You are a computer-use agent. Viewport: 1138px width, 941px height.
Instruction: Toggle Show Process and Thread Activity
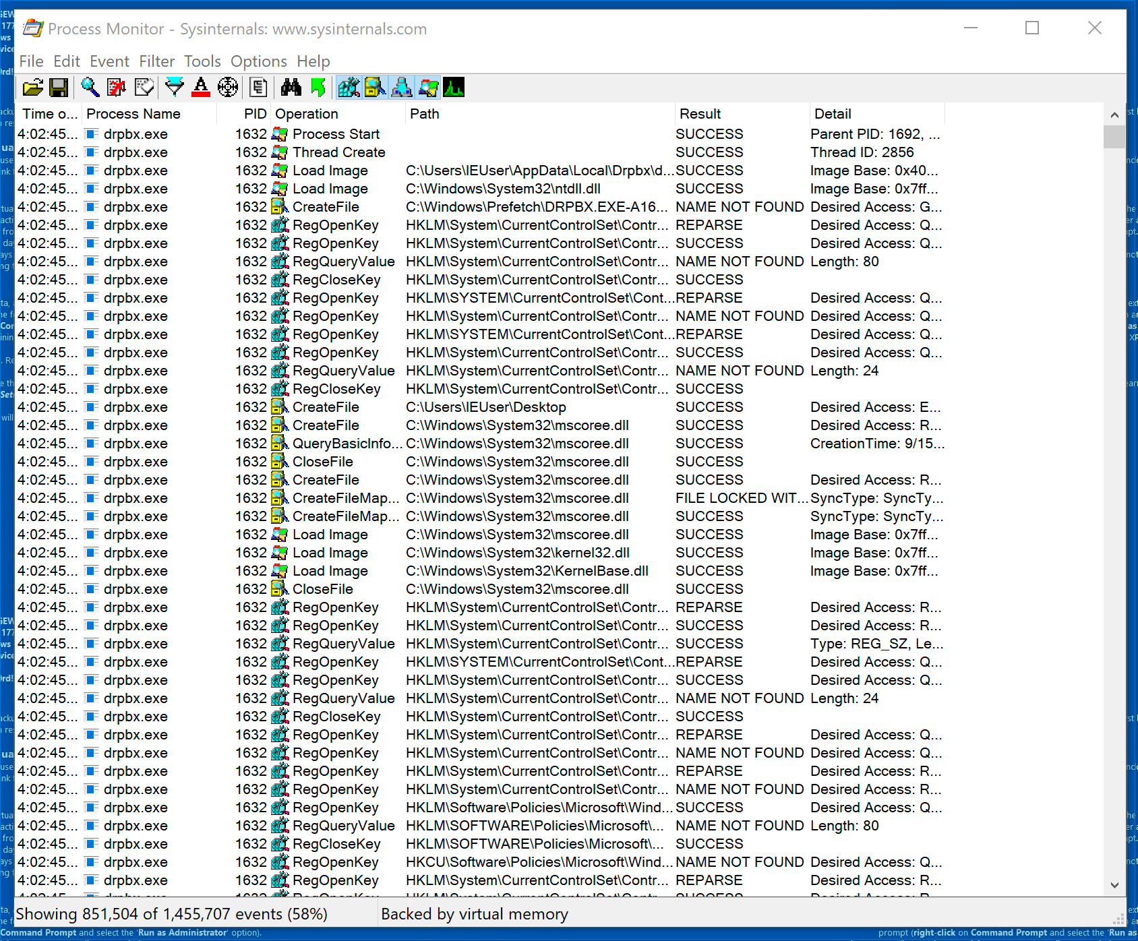(427, 88)
